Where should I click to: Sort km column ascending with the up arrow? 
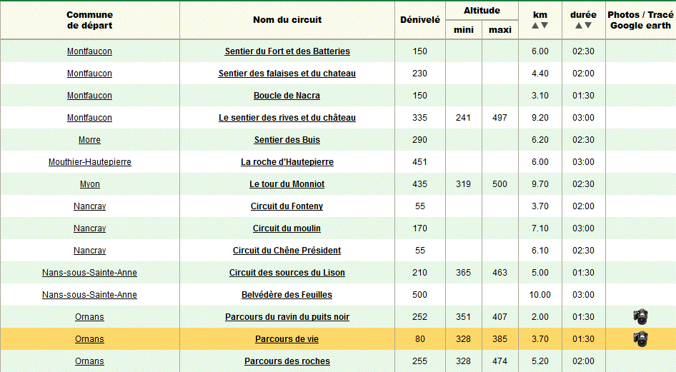(535, 26)
